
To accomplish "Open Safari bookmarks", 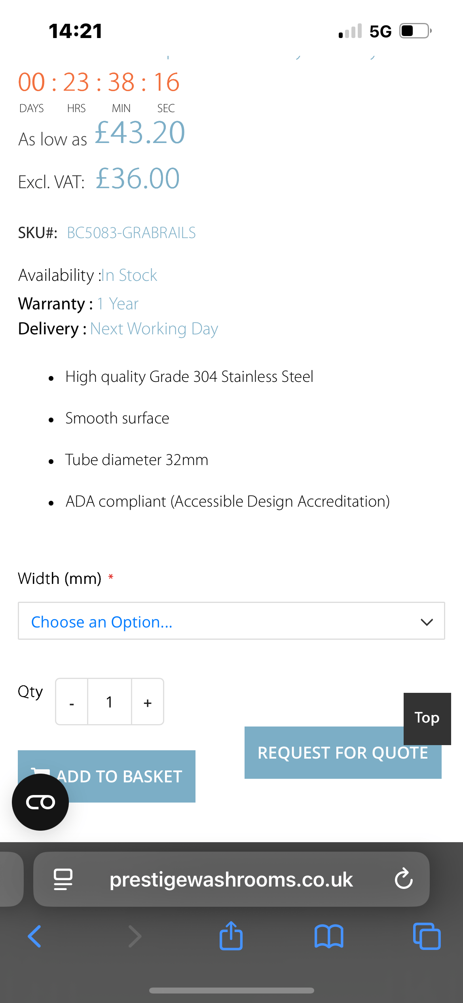I will pyautogui.click(x=329, y=936).
